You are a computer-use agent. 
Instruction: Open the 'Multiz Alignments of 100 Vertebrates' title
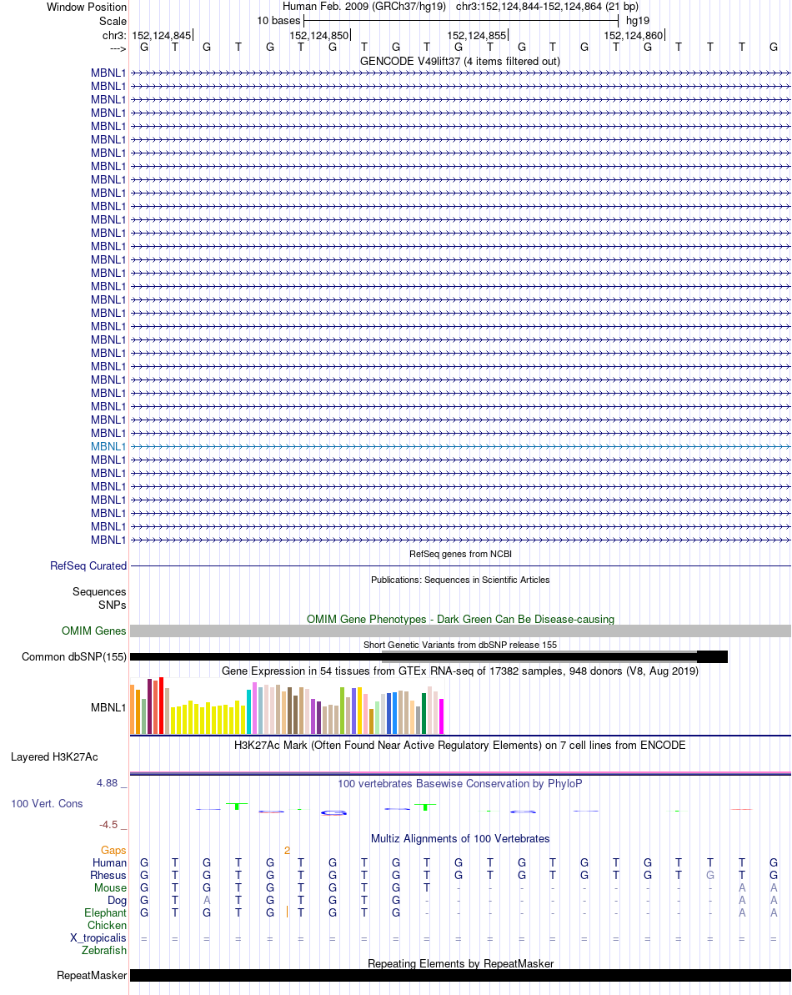(460, 839)
